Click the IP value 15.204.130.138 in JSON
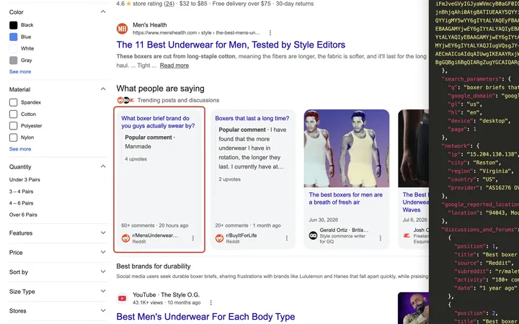Viewport: 519px width, 324px height. pyautogui.click(x=492, y=154)
